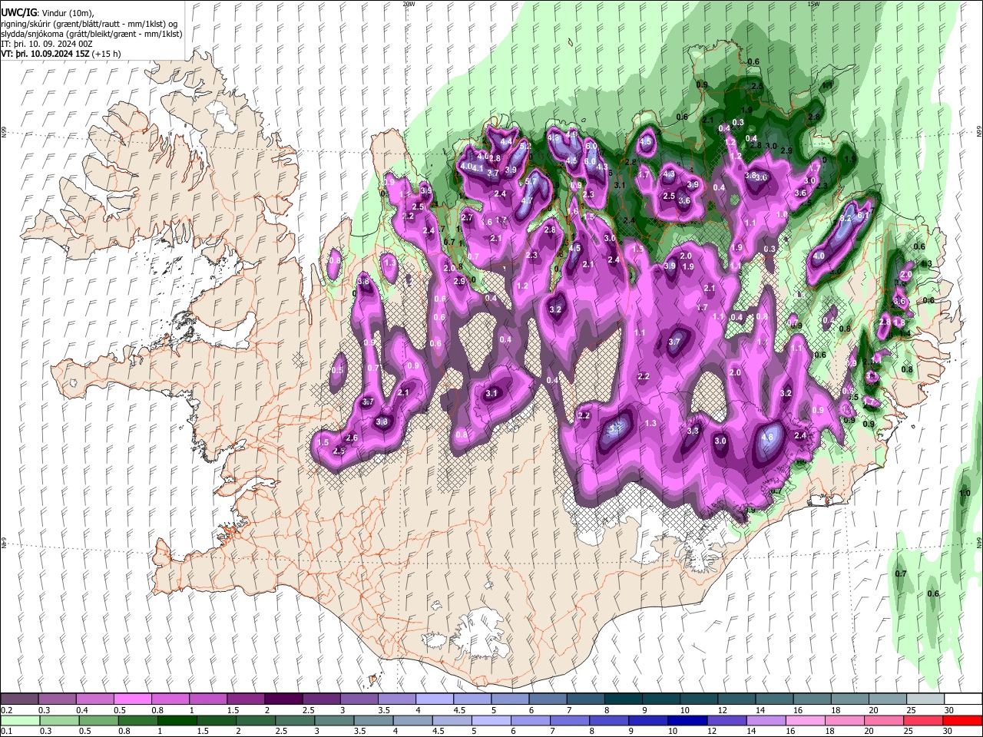The height and width of the screenshot is (737, 983).
Task: Click the 8.2 precipitation value on map
Action: 846,218
